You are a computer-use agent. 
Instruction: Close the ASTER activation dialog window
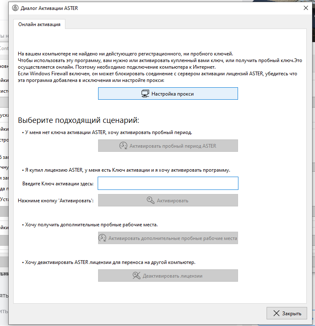pyautogui.click(x=305, y=8)
